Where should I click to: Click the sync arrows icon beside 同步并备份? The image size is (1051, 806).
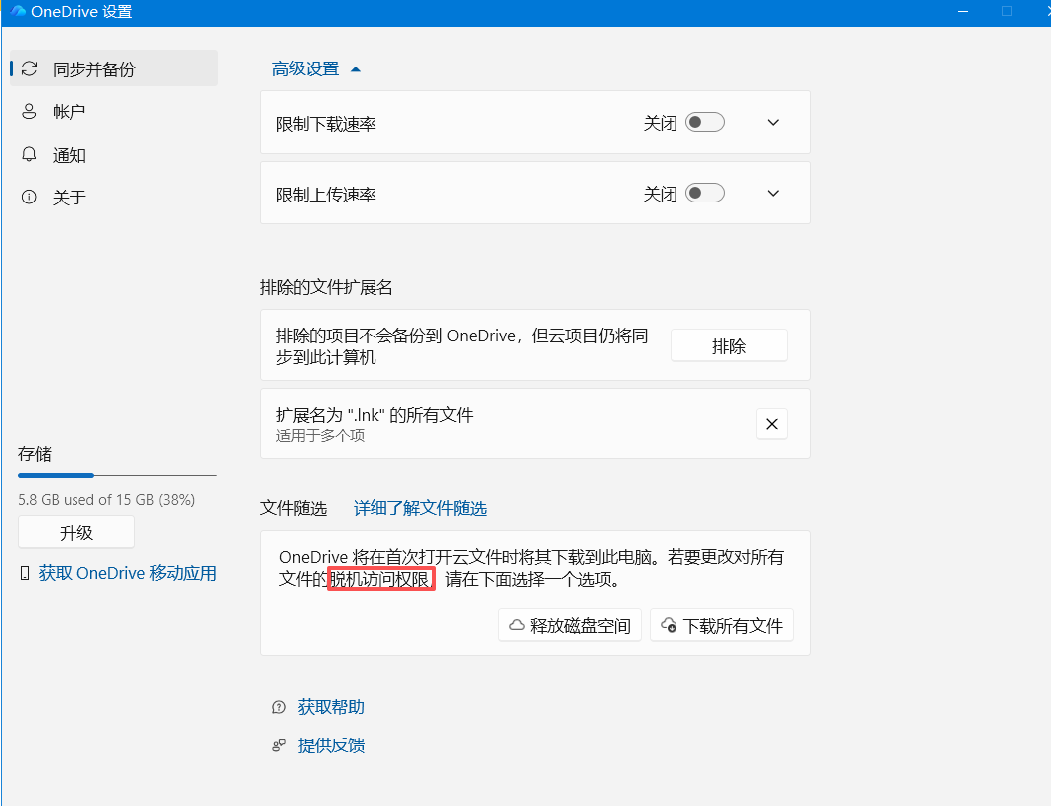coord(29,68)
